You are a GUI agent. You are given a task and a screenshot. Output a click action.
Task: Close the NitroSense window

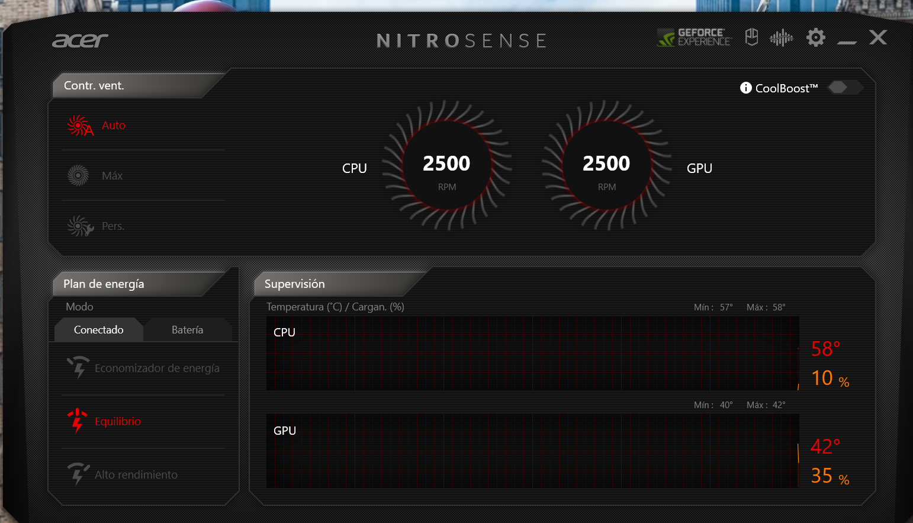pyautogui.click(x=878, y=37)
